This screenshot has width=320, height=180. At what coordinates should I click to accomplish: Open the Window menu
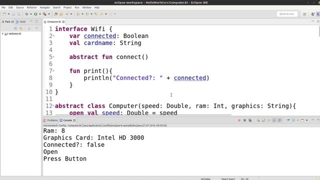pos(86,7)
